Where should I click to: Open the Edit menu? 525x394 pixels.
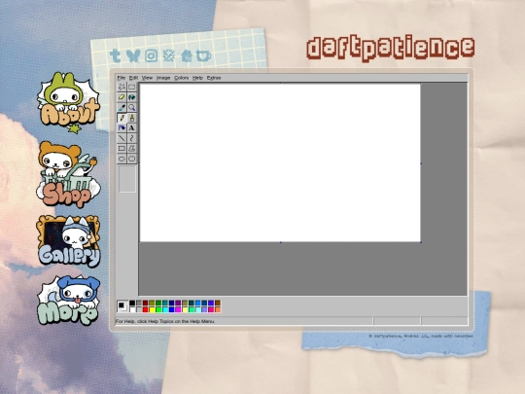click(x=133, y=78)
